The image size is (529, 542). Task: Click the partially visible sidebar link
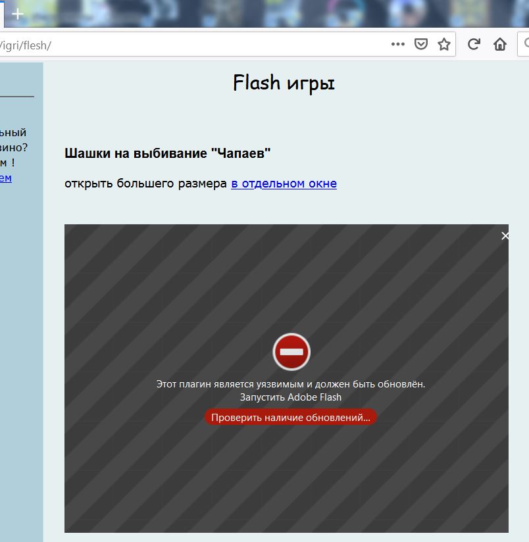6,178
